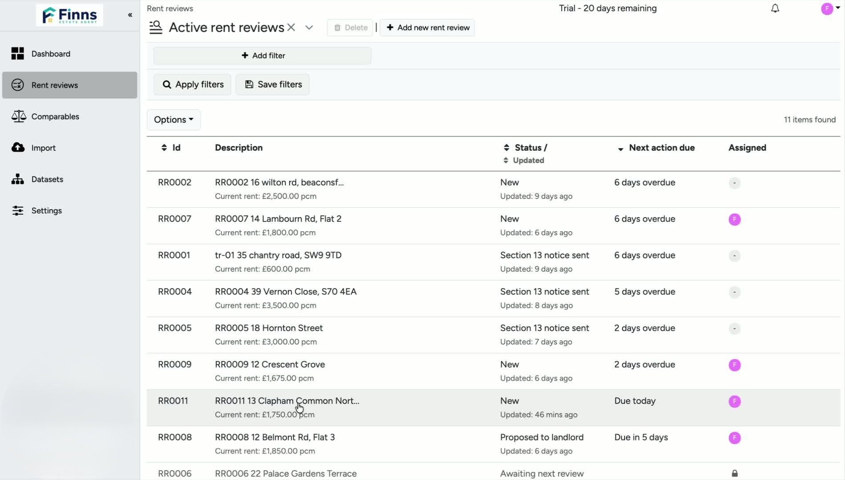845x480 pixels.
Task: Add new rent review
Action: 427,28
